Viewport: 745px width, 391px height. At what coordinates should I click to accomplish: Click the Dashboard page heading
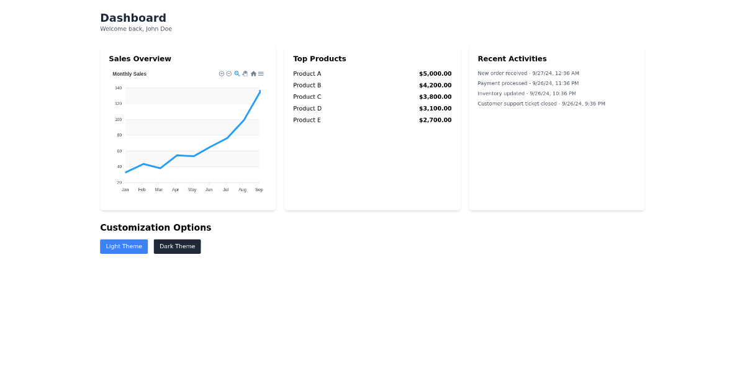(133, 17)
